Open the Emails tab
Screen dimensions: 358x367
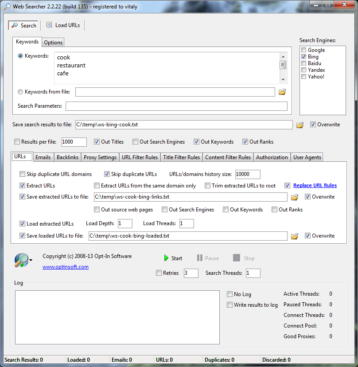click(43, 157)
